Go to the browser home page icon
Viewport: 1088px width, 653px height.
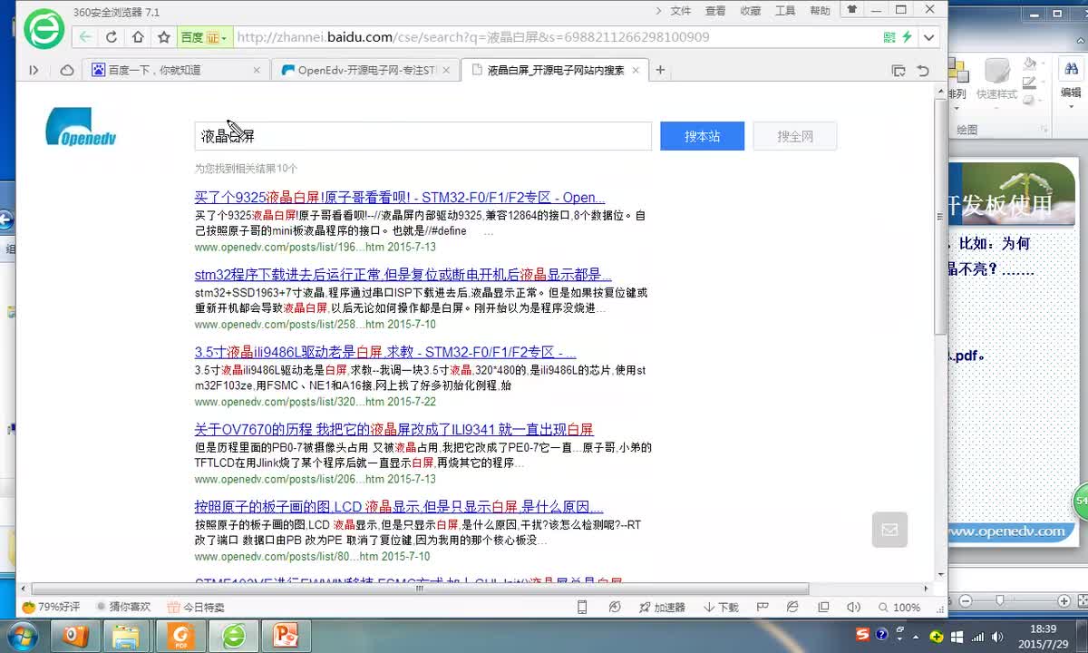tap(138, 37)
